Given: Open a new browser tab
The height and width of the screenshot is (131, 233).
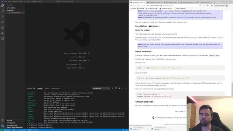Looking at the screenshot, I should 214,2.
